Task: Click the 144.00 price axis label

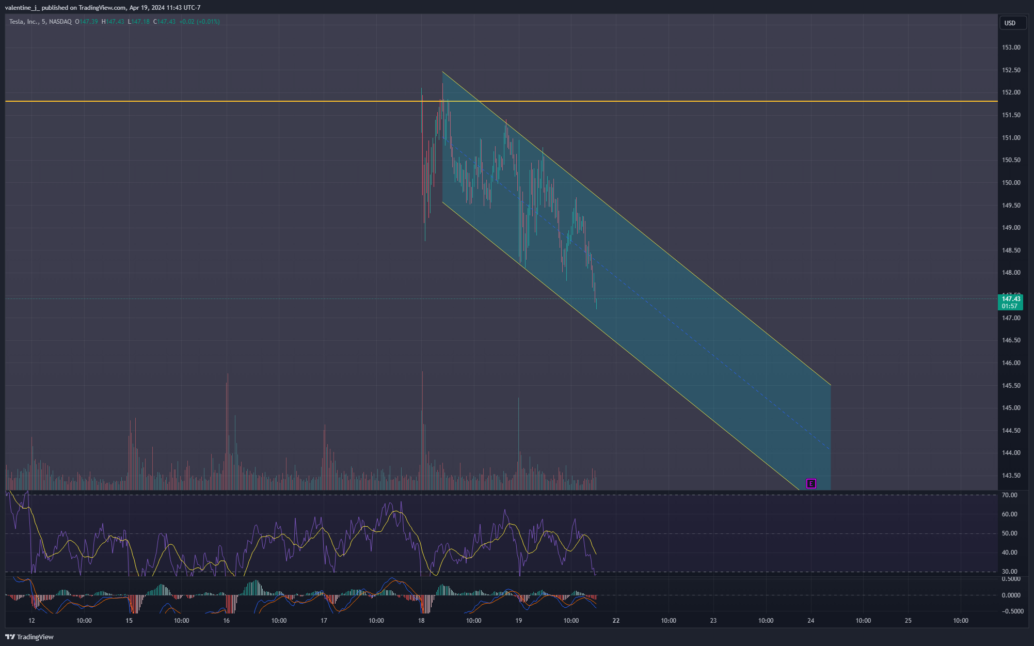Action: tap(1011, 453)
